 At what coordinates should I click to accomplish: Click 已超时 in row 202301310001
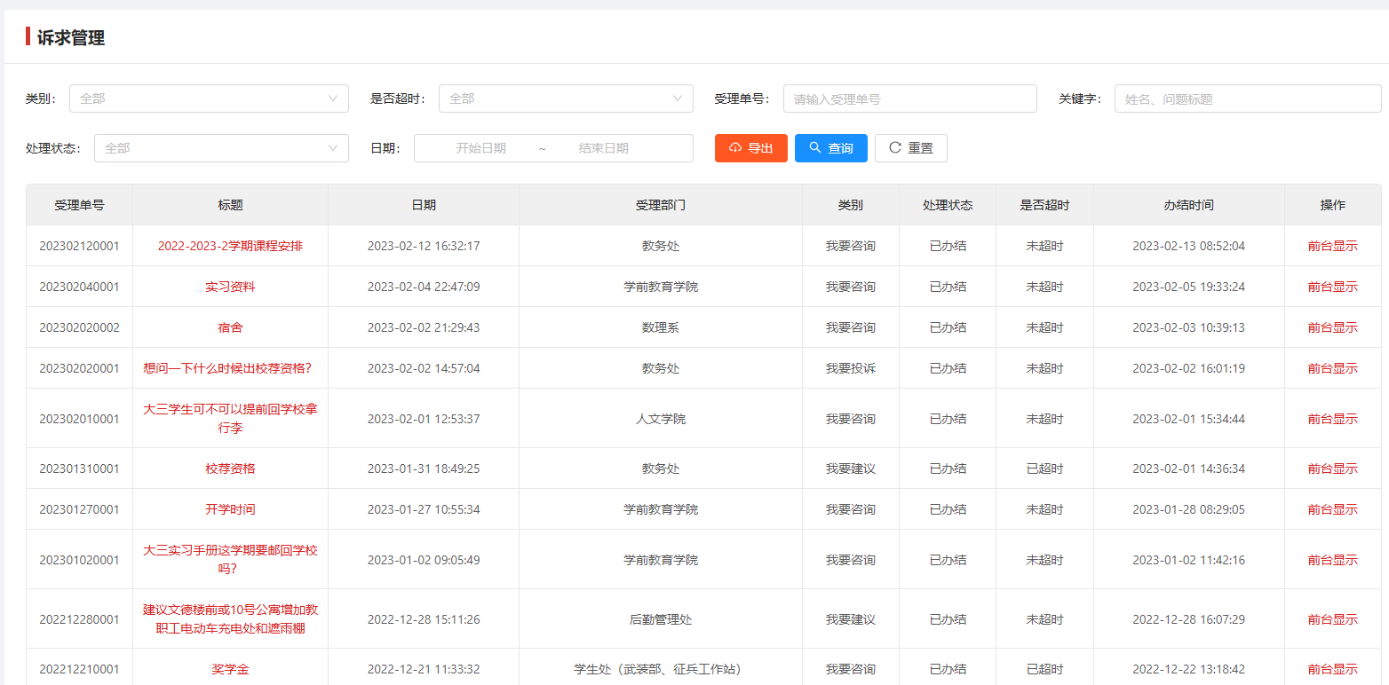(x=1044, y=468)
